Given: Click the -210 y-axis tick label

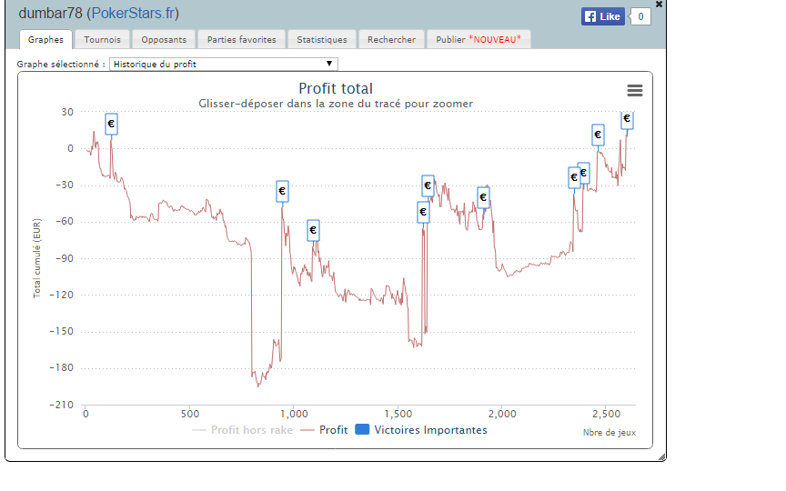Looking at the screenshot, I should click(x=61, y=405).
